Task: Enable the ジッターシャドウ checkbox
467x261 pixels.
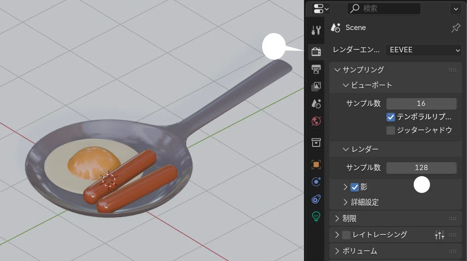Action: pyautogui.click(x=390, y=130)
